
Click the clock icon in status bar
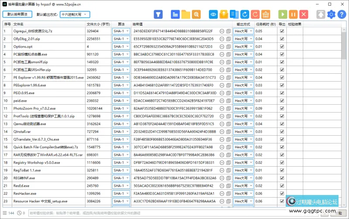point(19,213)
